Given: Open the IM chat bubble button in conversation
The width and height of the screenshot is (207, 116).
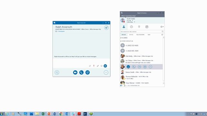Looking at the screenshot, I should pyautogui.click(x=57, y=72).
